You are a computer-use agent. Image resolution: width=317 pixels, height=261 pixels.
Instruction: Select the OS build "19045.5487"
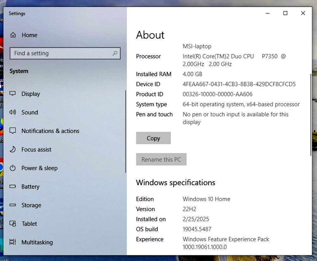tap(197, 229)
